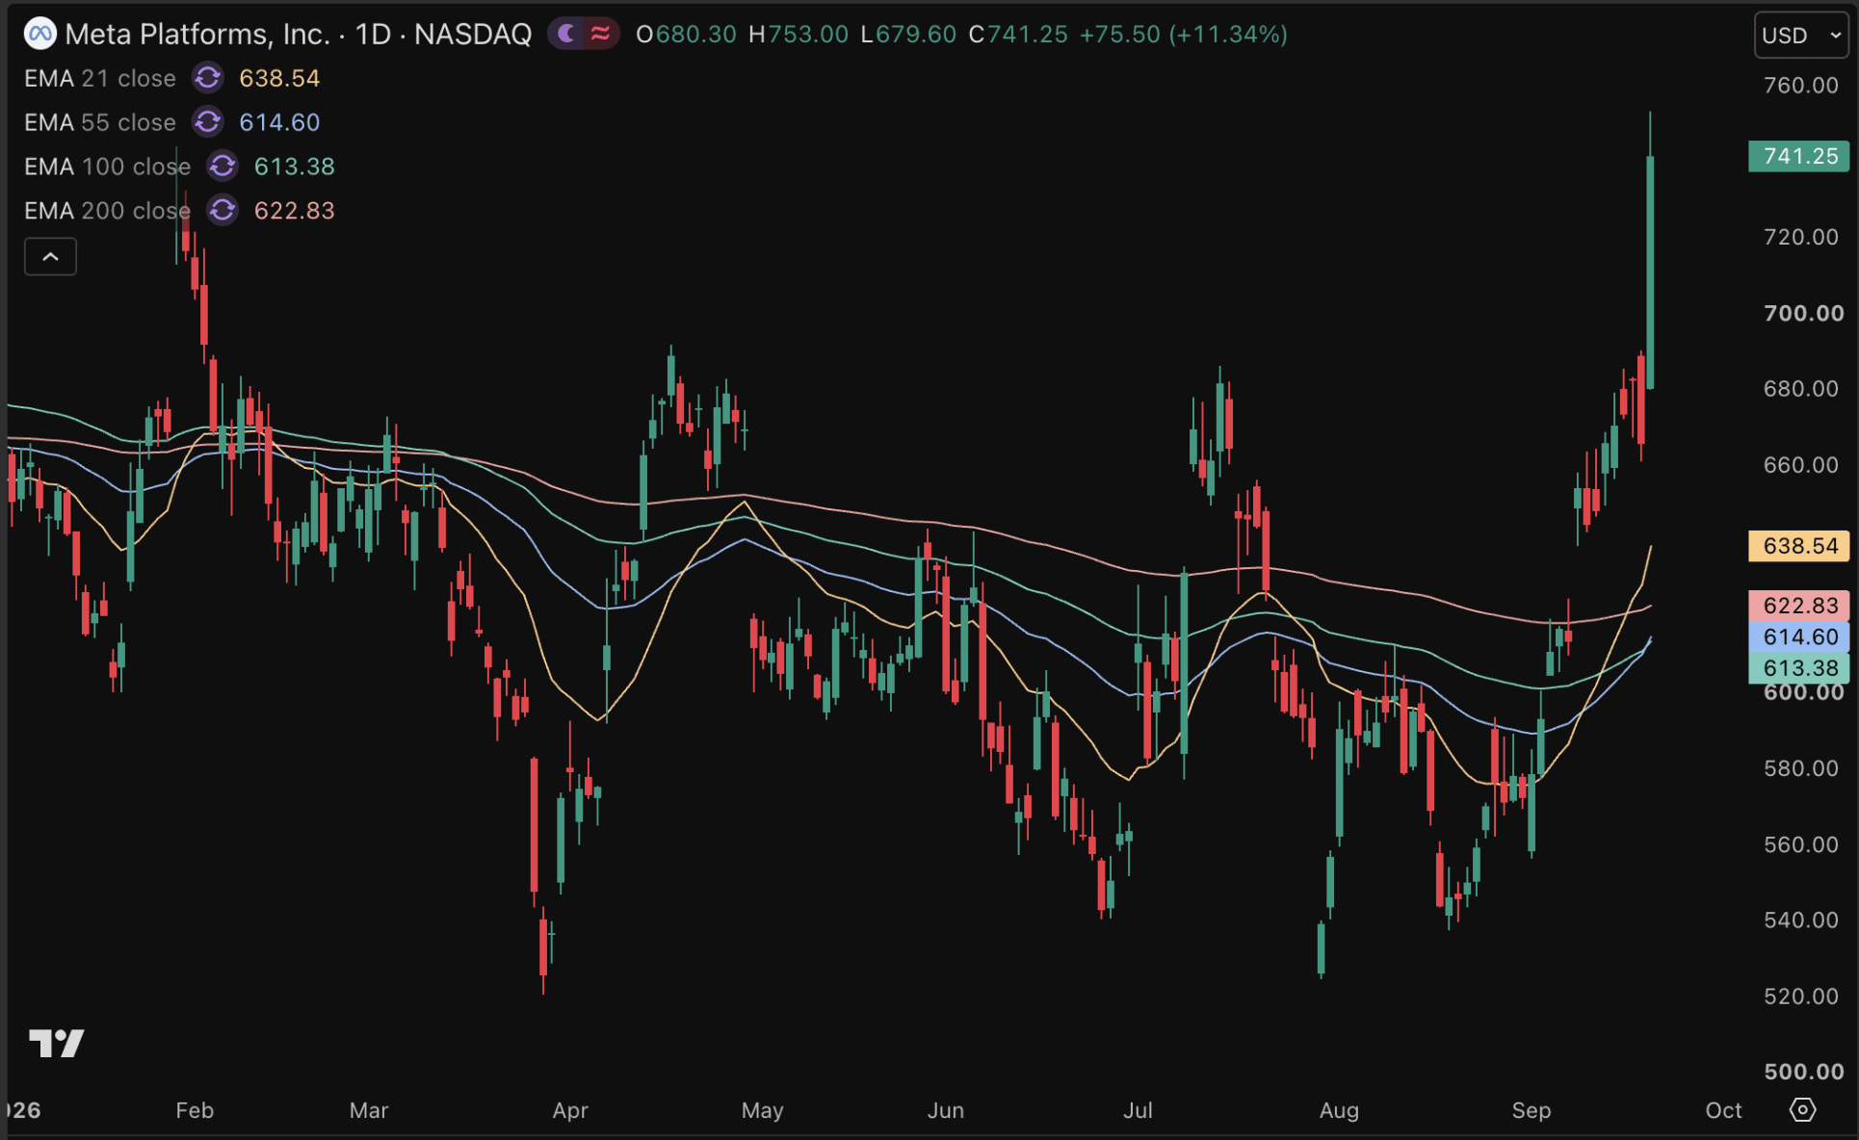Click the moon session icon in the header
The width and height of the screenshot is (1859, 1140).
click(x=567, y=35)
